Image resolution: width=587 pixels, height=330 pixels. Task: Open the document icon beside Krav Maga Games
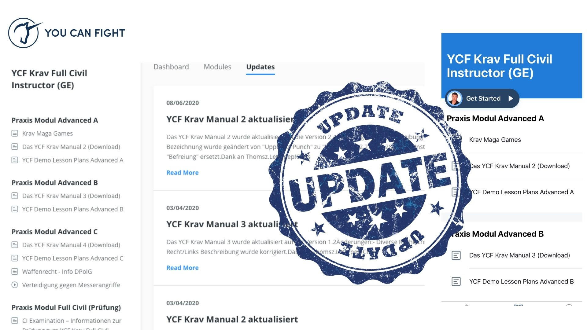coord(15,134)
